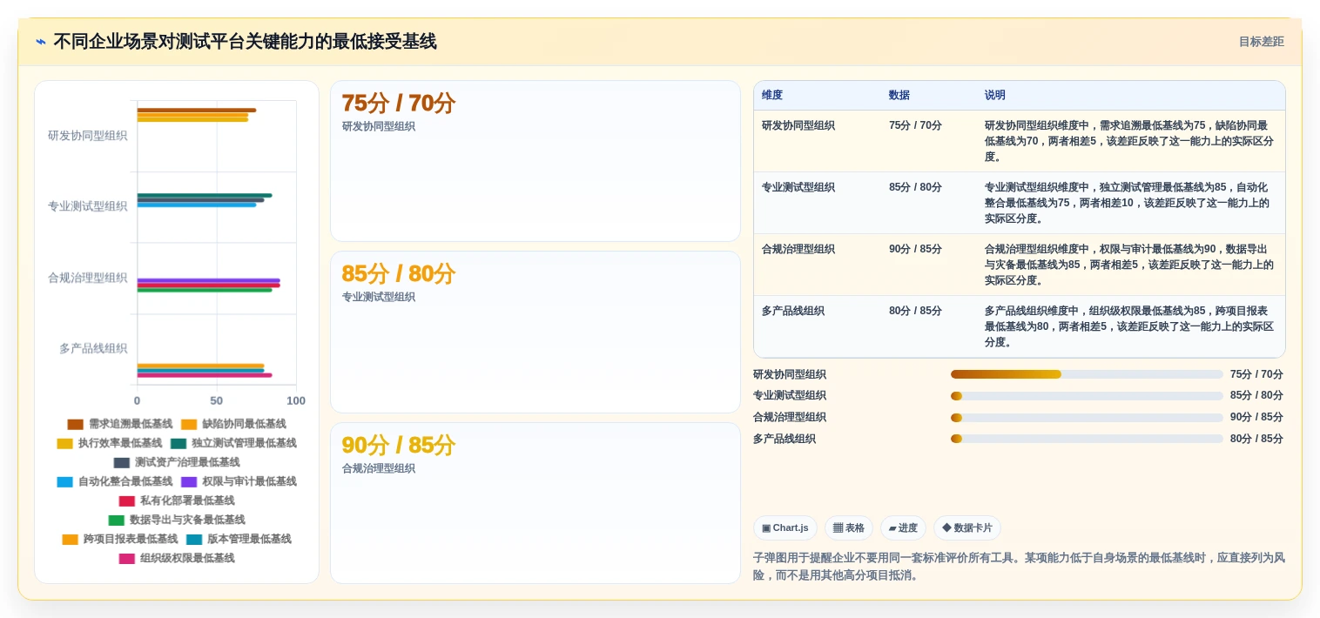Screen dimensions: 1320x618
Task: Click purple 权限与审计 bar in chart
Action: pos(208,280)
